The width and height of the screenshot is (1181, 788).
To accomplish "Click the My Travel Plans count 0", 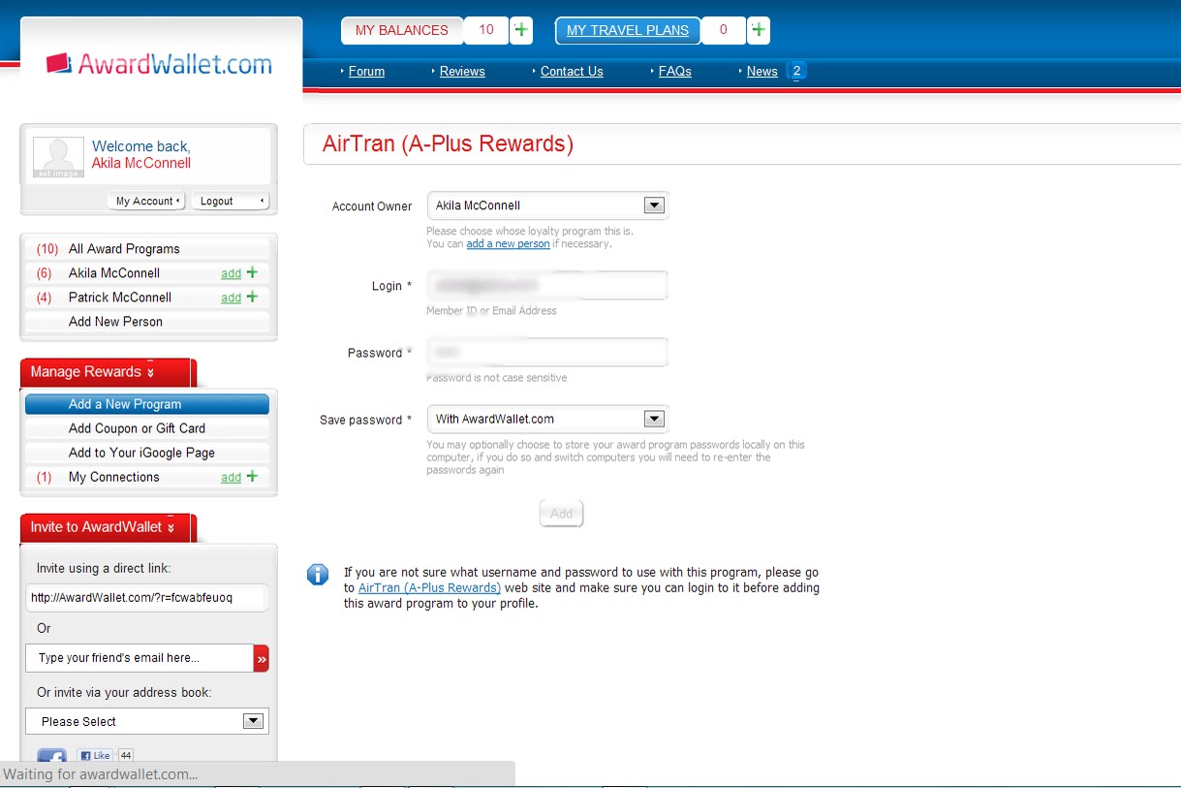I will click(x=723, y=30).
